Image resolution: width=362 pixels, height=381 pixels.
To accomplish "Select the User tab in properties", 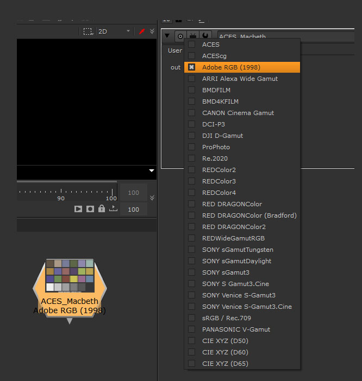I will [x=175, y=50].
